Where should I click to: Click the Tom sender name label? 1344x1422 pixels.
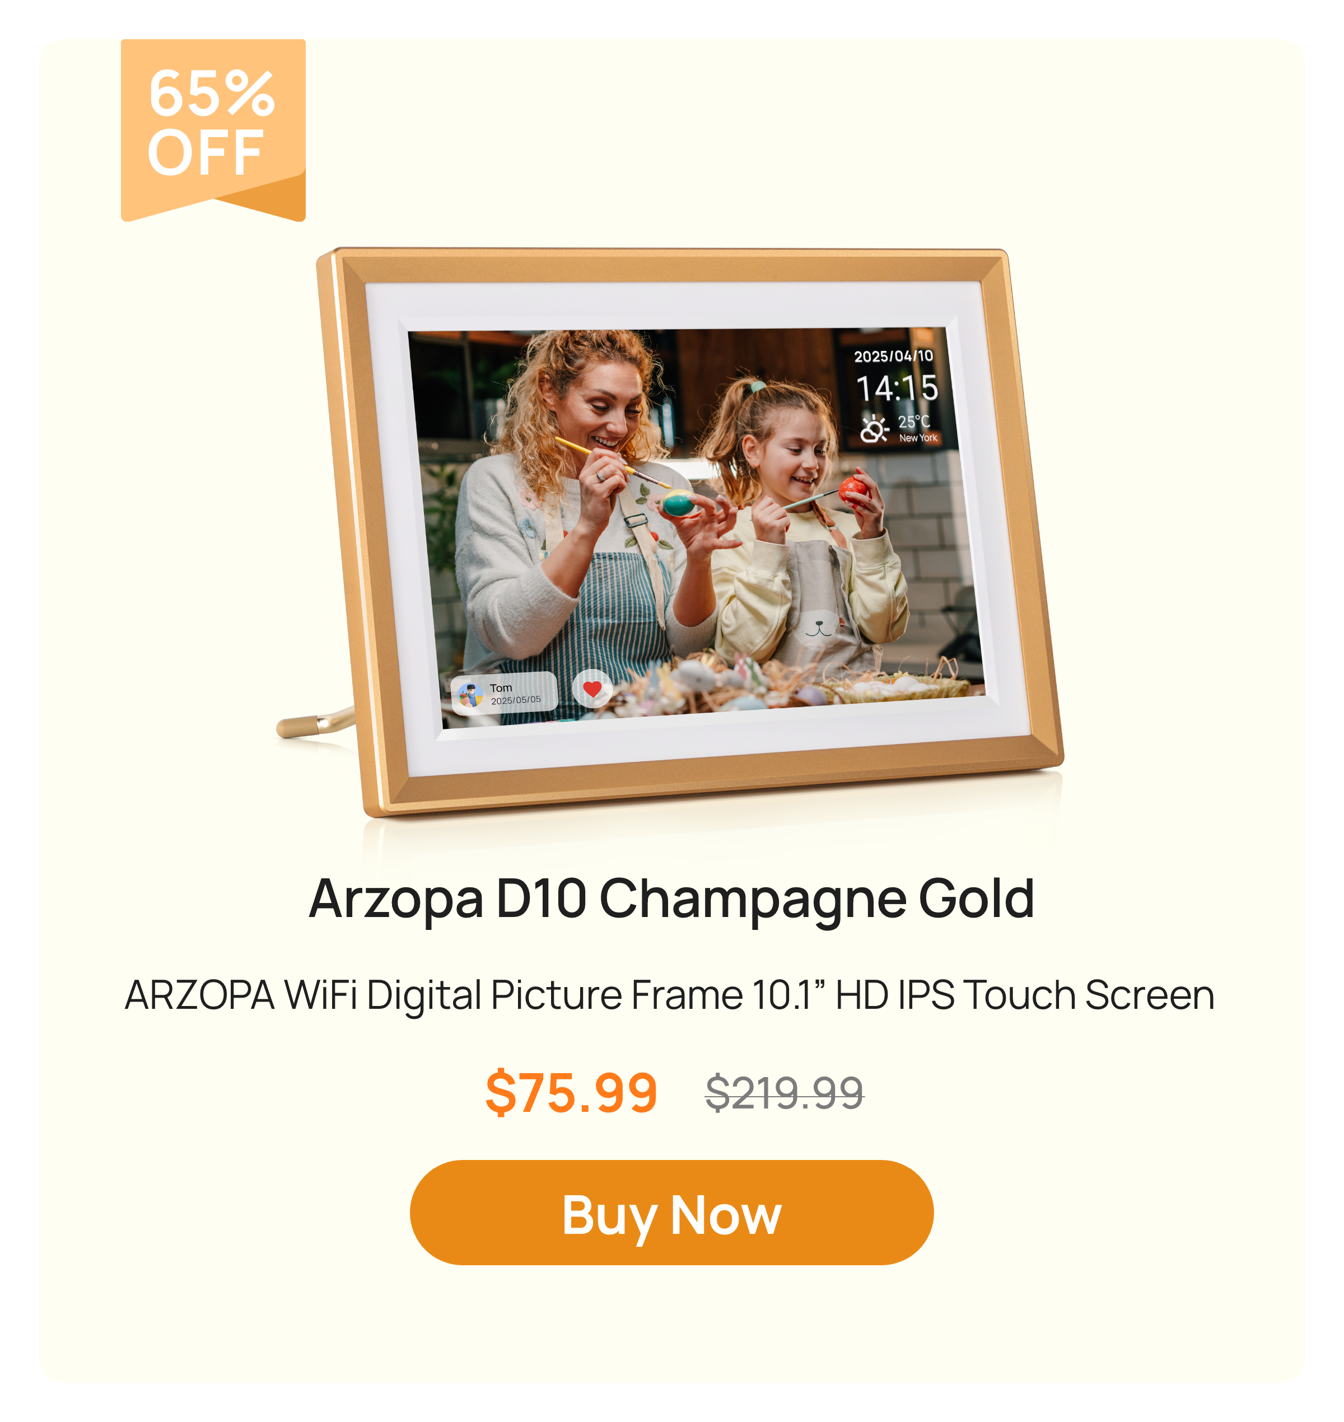[501, 687]
